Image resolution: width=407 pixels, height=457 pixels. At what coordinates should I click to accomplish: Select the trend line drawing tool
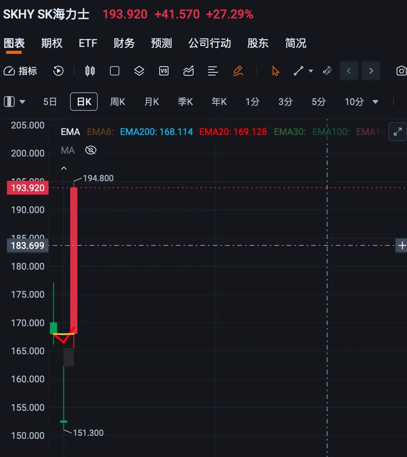point(298,71)
